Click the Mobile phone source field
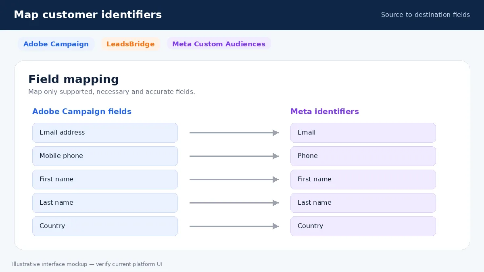484x272 pixels. click(105, 156)
